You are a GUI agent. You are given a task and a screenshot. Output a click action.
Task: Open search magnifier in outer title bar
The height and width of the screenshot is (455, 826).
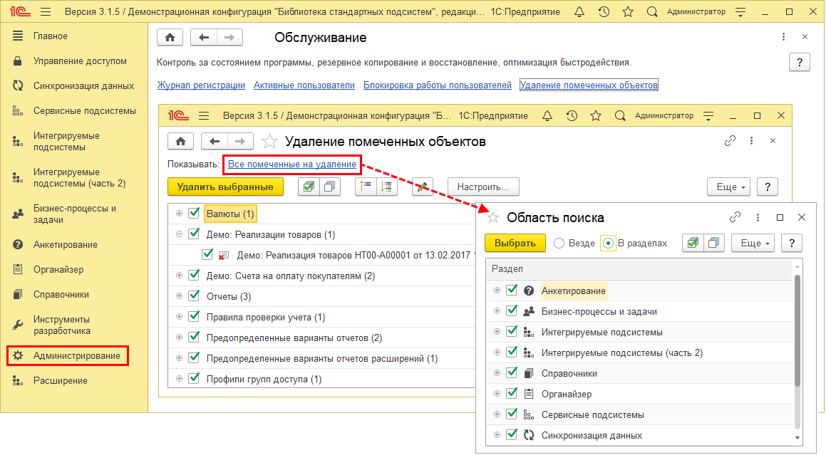[x=652, y=11]
